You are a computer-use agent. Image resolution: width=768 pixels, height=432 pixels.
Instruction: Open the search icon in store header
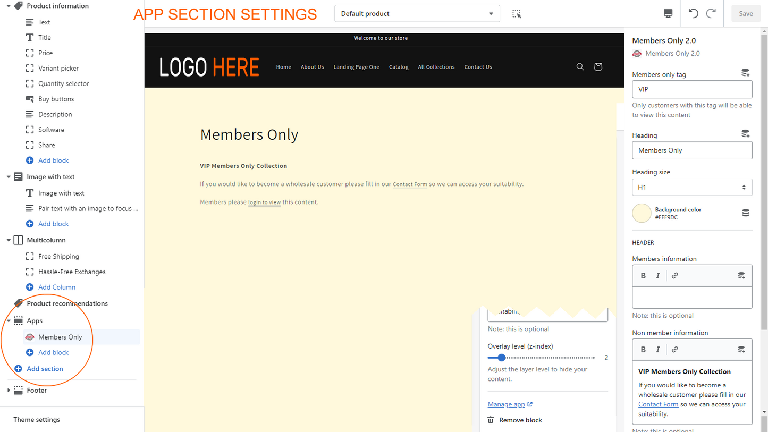(x=580, y=67)
